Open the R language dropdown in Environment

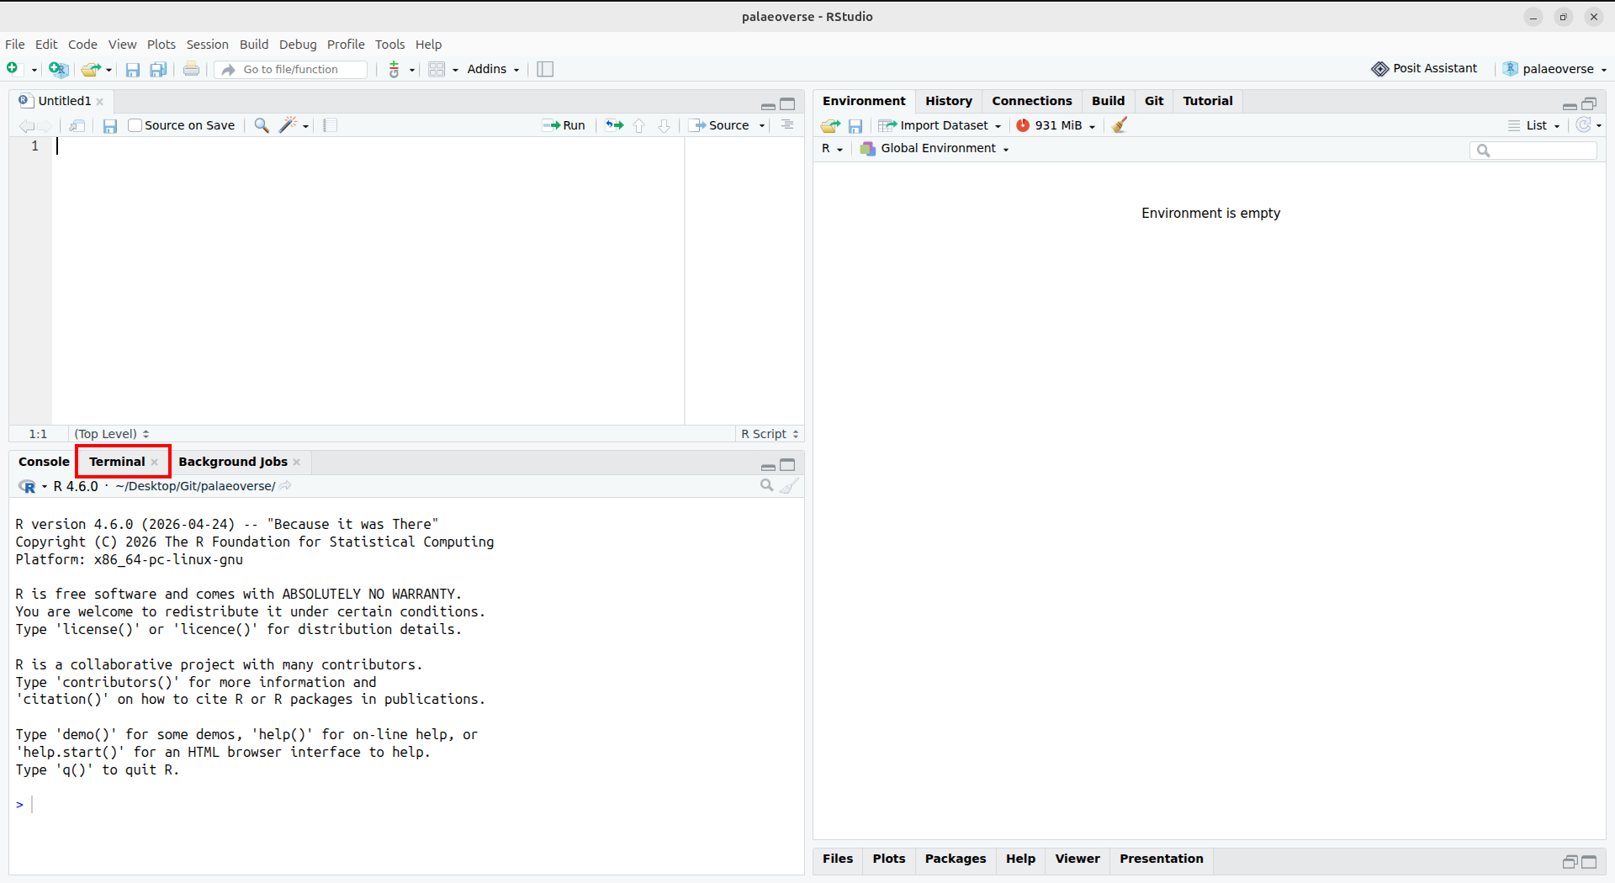click(x=832, y=148)
